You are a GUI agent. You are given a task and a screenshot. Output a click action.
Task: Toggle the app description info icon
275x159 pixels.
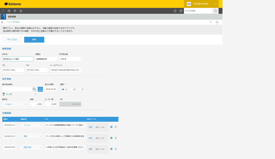tap(217, 22)
